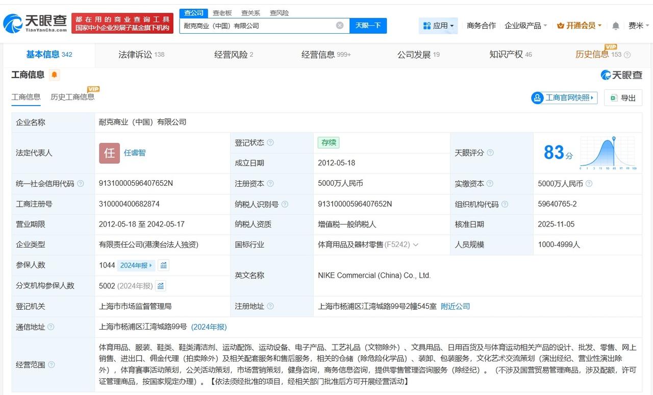Clear the search box with the X icon
653x395 pixels.
340,26
